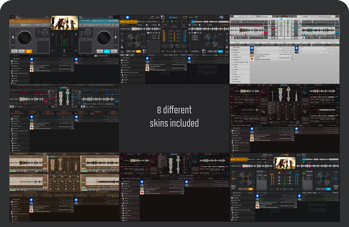Click dance video thumbnail in bottom-right skin
Image resolution: width=349 pixels, height=227 pixels.
(x=285, y=163)
